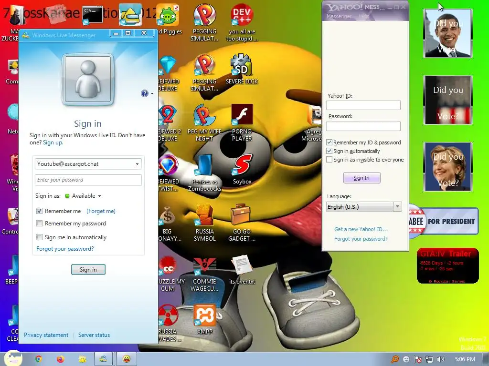Click the Firefox icon in taskbar
The image size is (489, 366).
point(61,359)
